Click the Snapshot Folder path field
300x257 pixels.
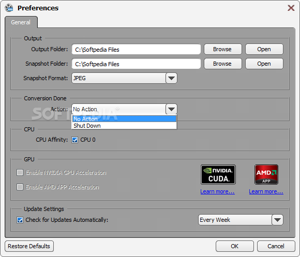(x=136, y=64)
